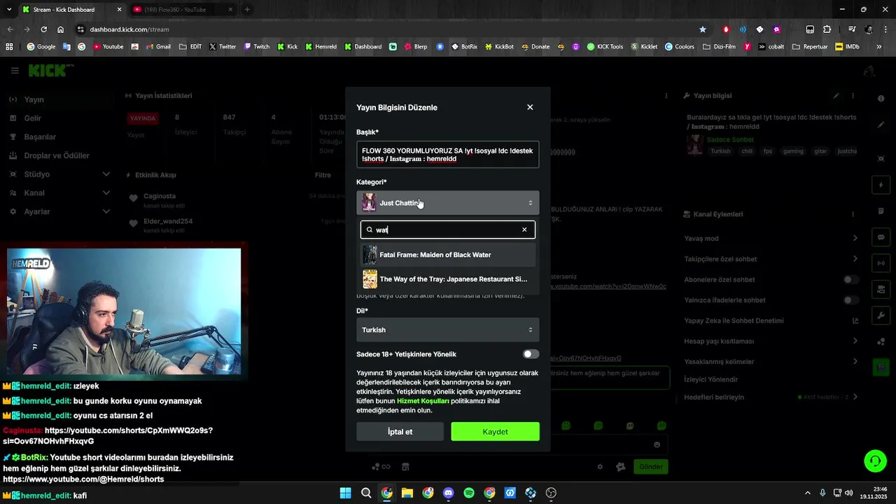This screenshot has height=504, width=896.
Task: Click the broadcast signal icon in right rail
Action: pos(881,263)
